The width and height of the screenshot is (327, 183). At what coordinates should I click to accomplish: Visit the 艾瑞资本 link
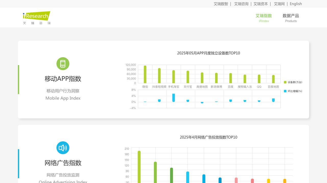[x=261, y=4]
